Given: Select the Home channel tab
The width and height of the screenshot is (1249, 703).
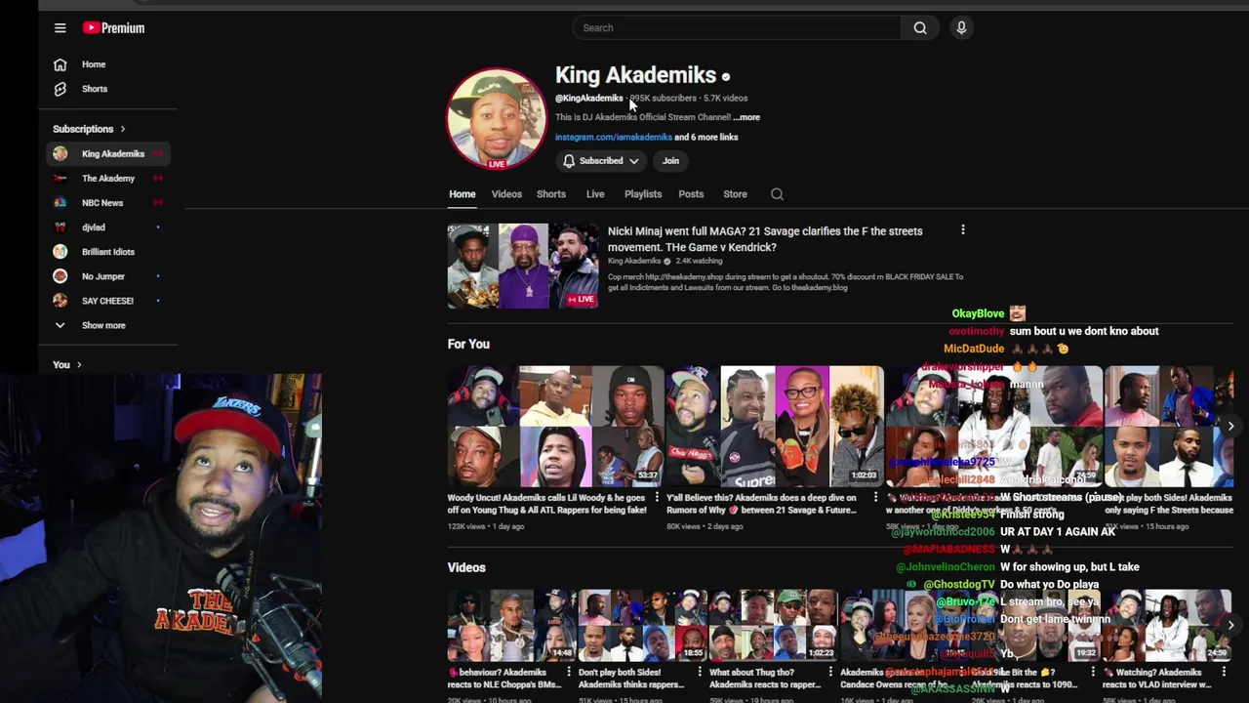Looking at the screenshot, I should [463, 194].
